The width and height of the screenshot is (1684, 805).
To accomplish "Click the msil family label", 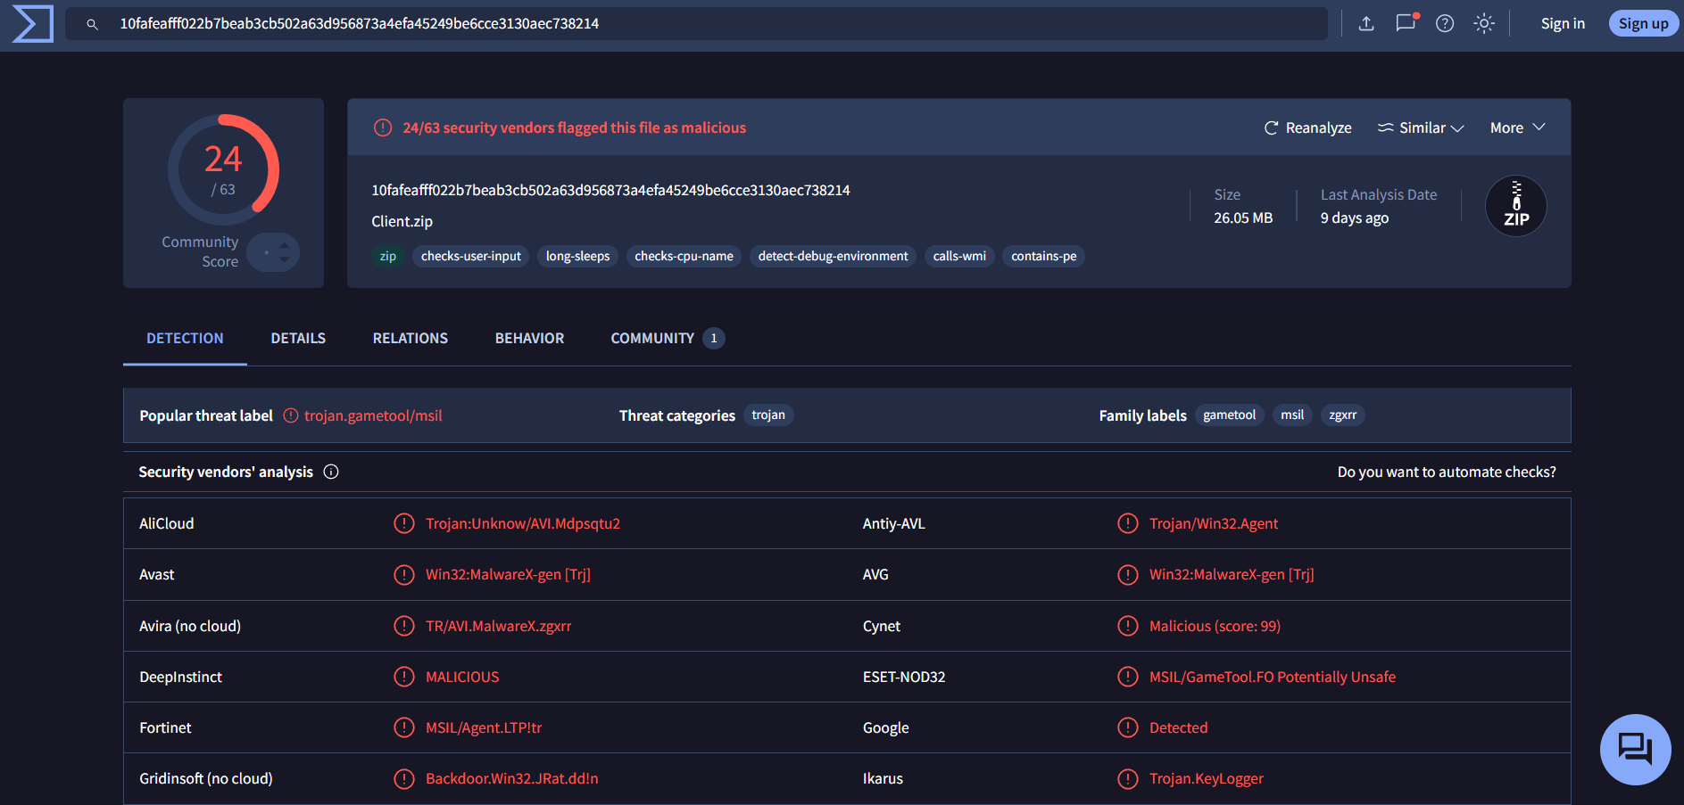I will point(1292,415).
